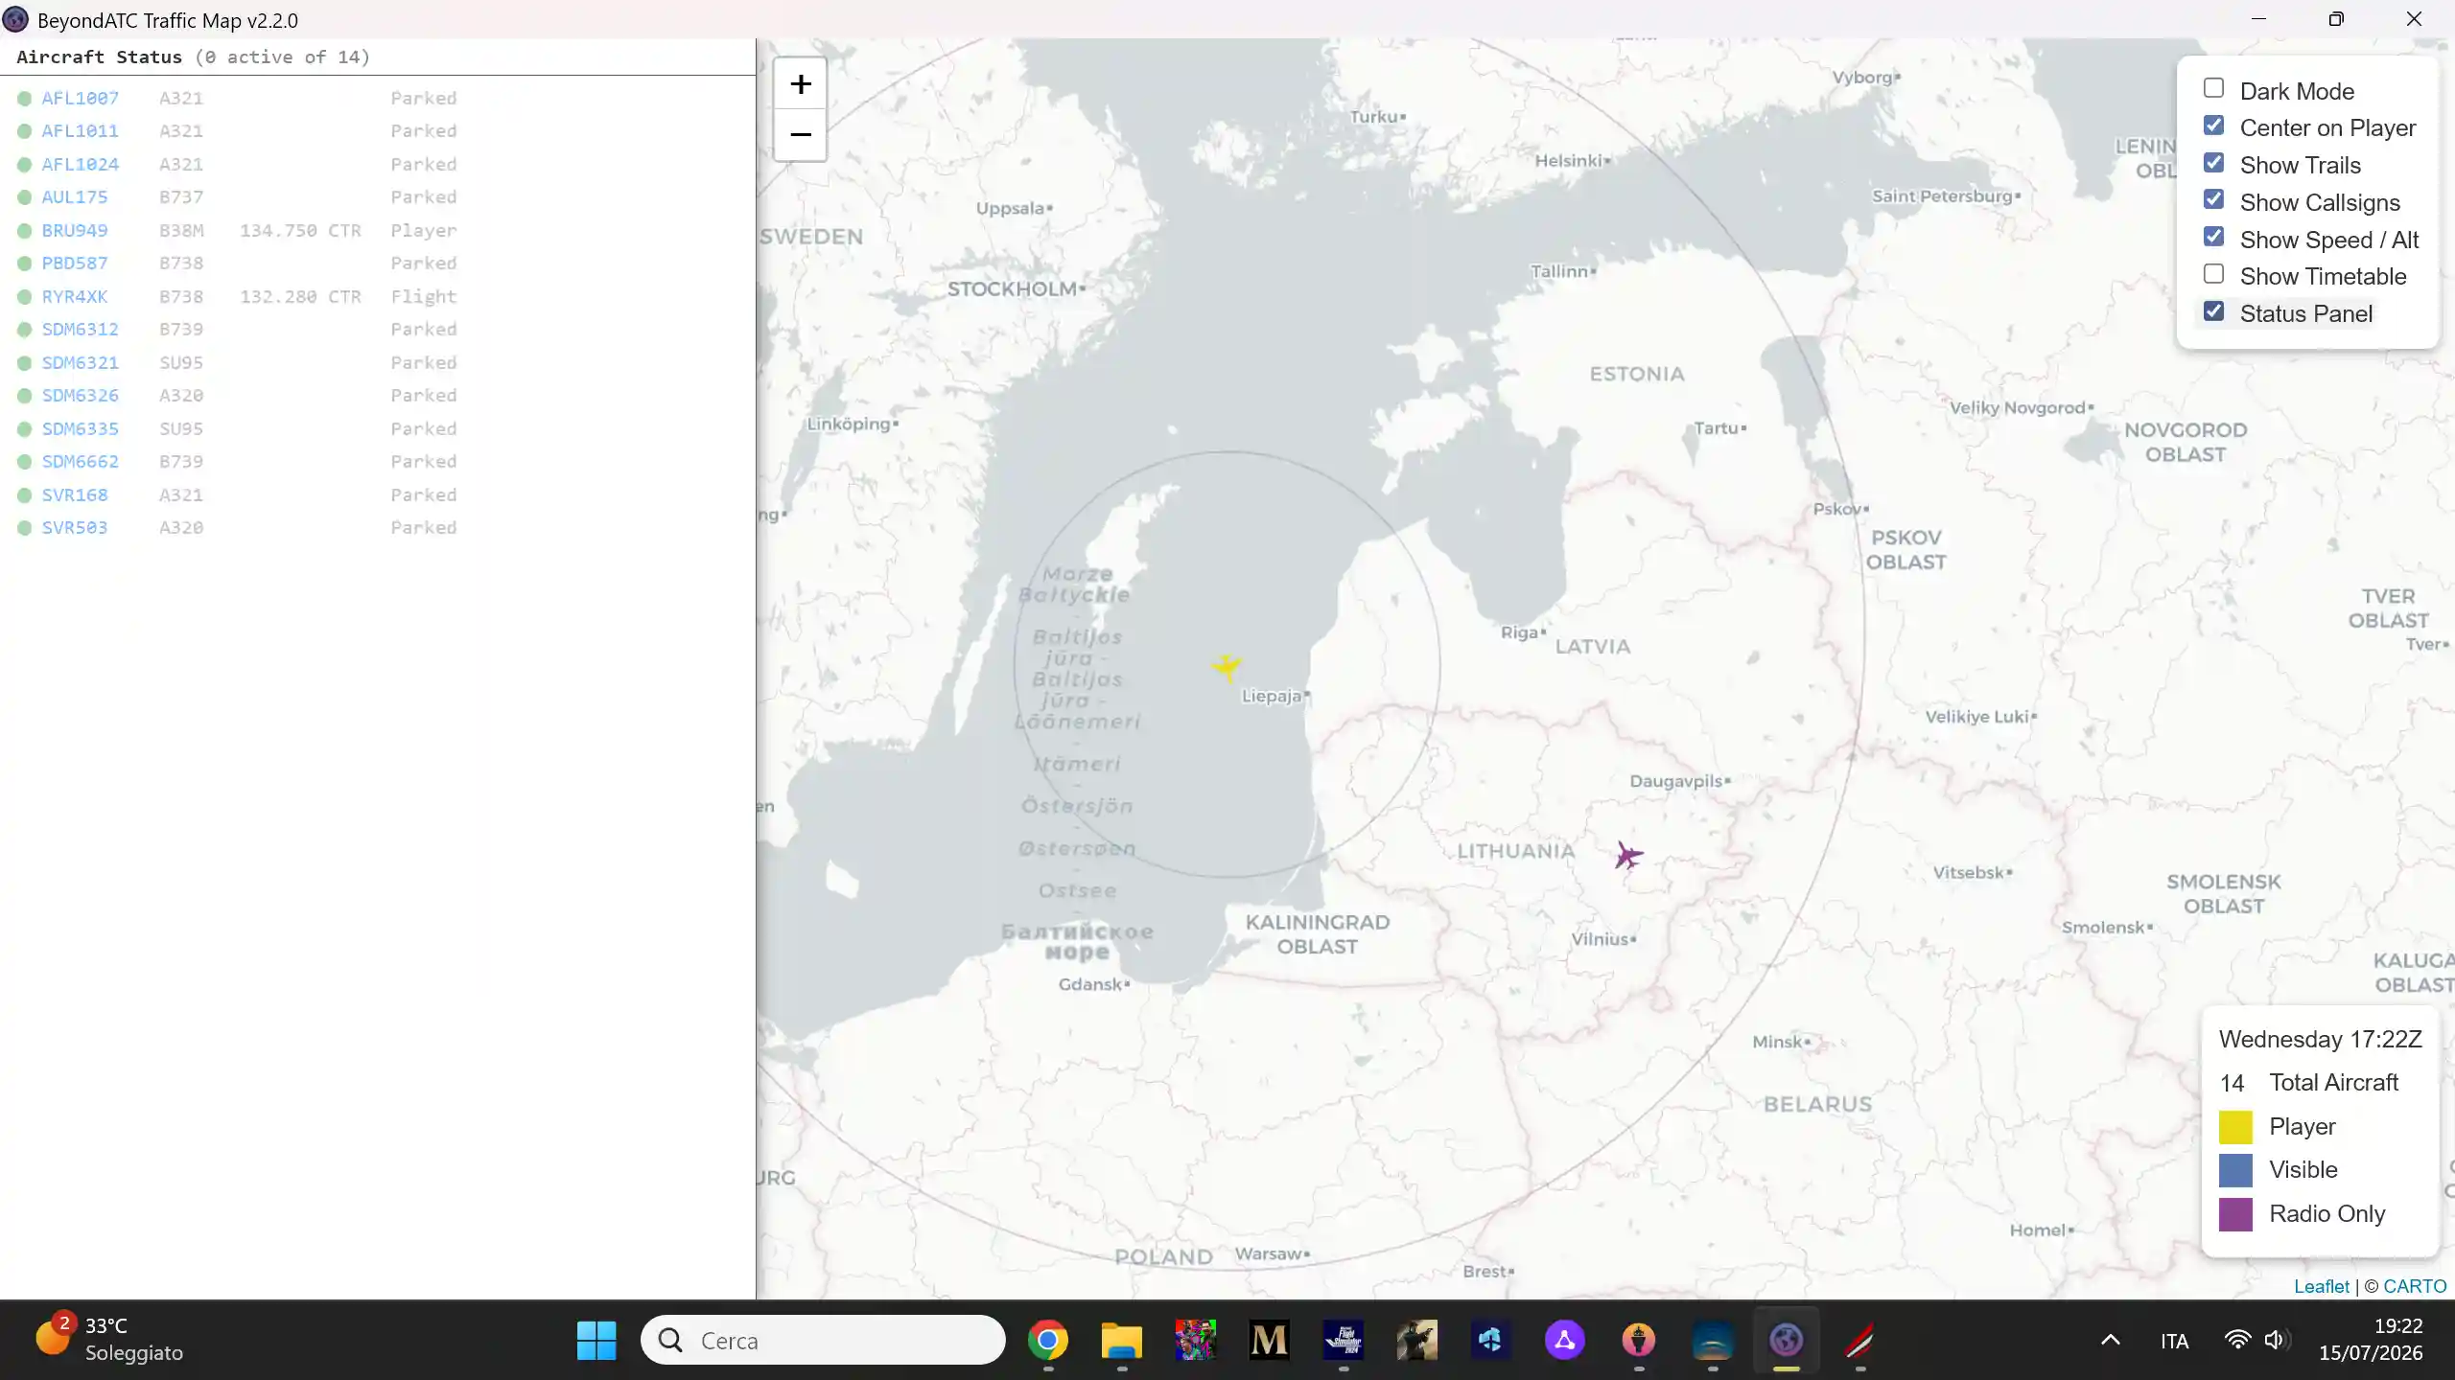
Task: Click the Flight status of RYR4XK
Action: click(423, 296)
